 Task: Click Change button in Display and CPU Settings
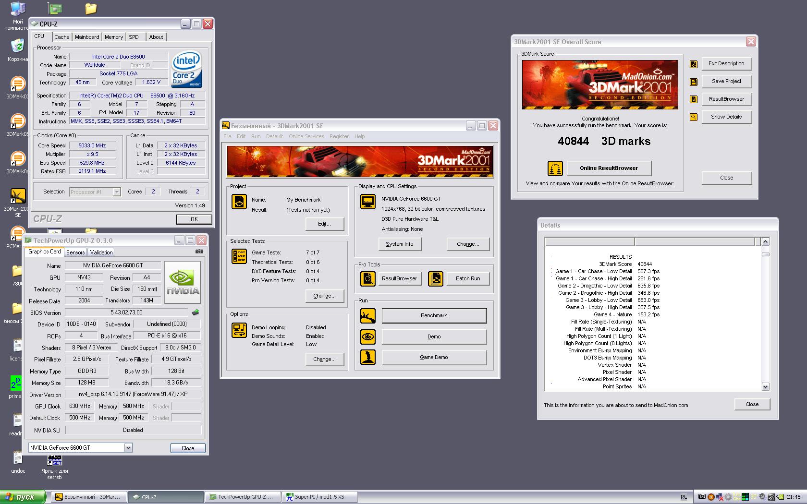coord(468,244)
